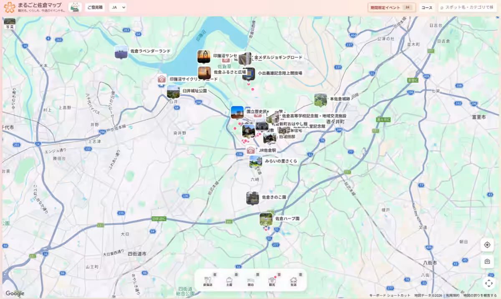501x299 pixels.
Task: Open 国立歴史民俗博物館 photo marker
Action: 237,112
